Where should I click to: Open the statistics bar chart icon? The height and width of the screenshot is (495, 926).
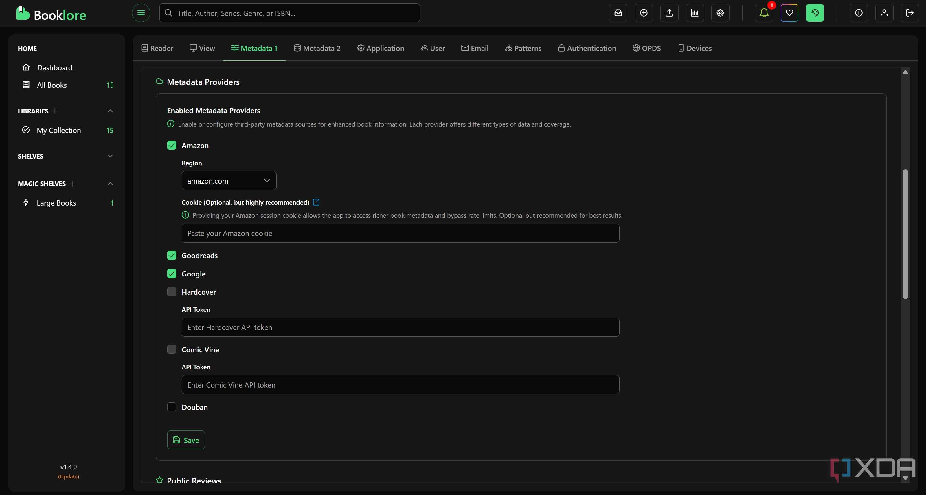pyautogui.click(x=694, y=13)
